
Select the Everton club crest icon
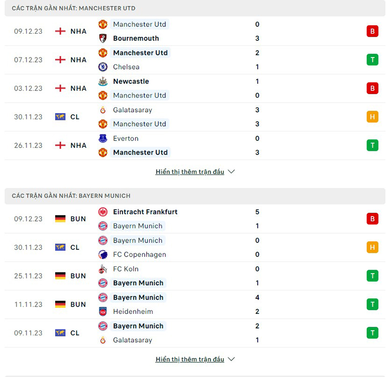pos(103,138)
